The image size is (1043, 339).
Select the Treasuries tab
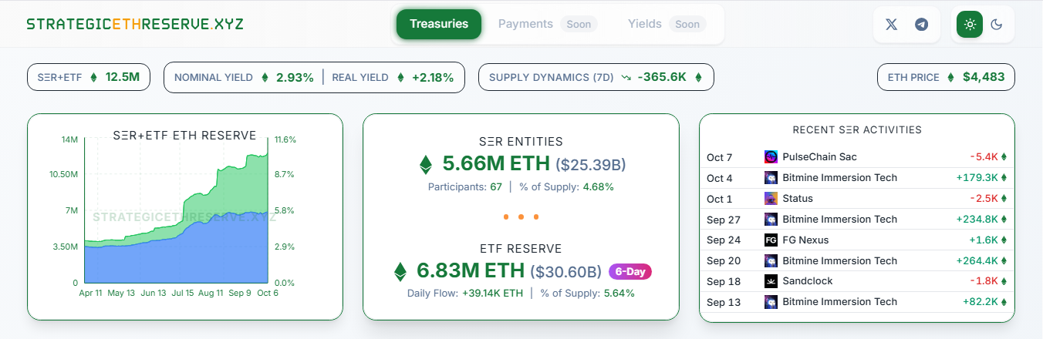[439, 24]
